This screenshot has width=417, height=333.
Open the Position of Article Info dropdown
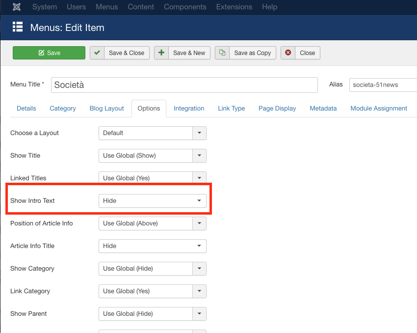point(152,223)
